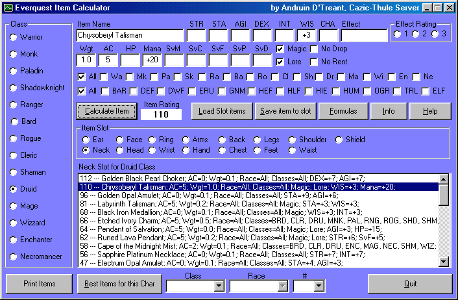Click Load Slot items button
Screen dimensions: 458x300
[x=222, y=111]
